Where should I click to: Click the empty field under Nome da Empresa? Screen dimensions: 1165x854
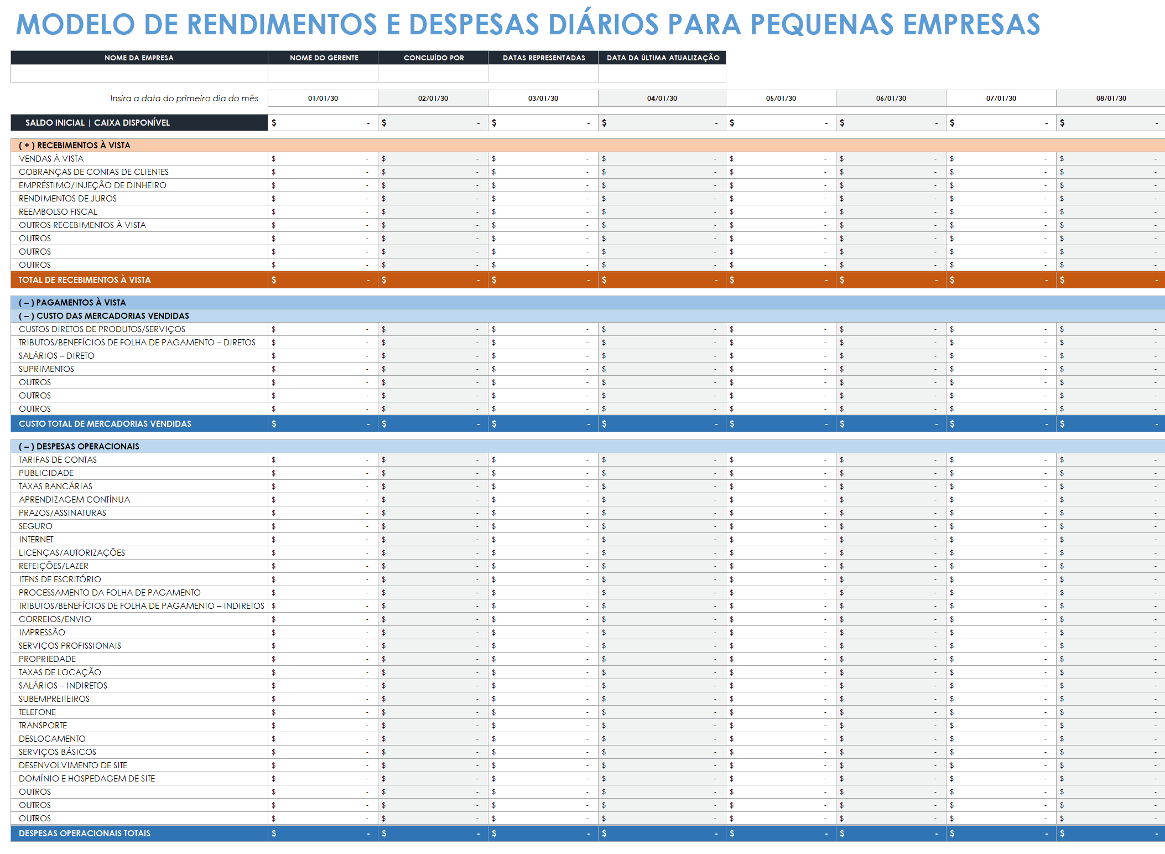[139, 73]
